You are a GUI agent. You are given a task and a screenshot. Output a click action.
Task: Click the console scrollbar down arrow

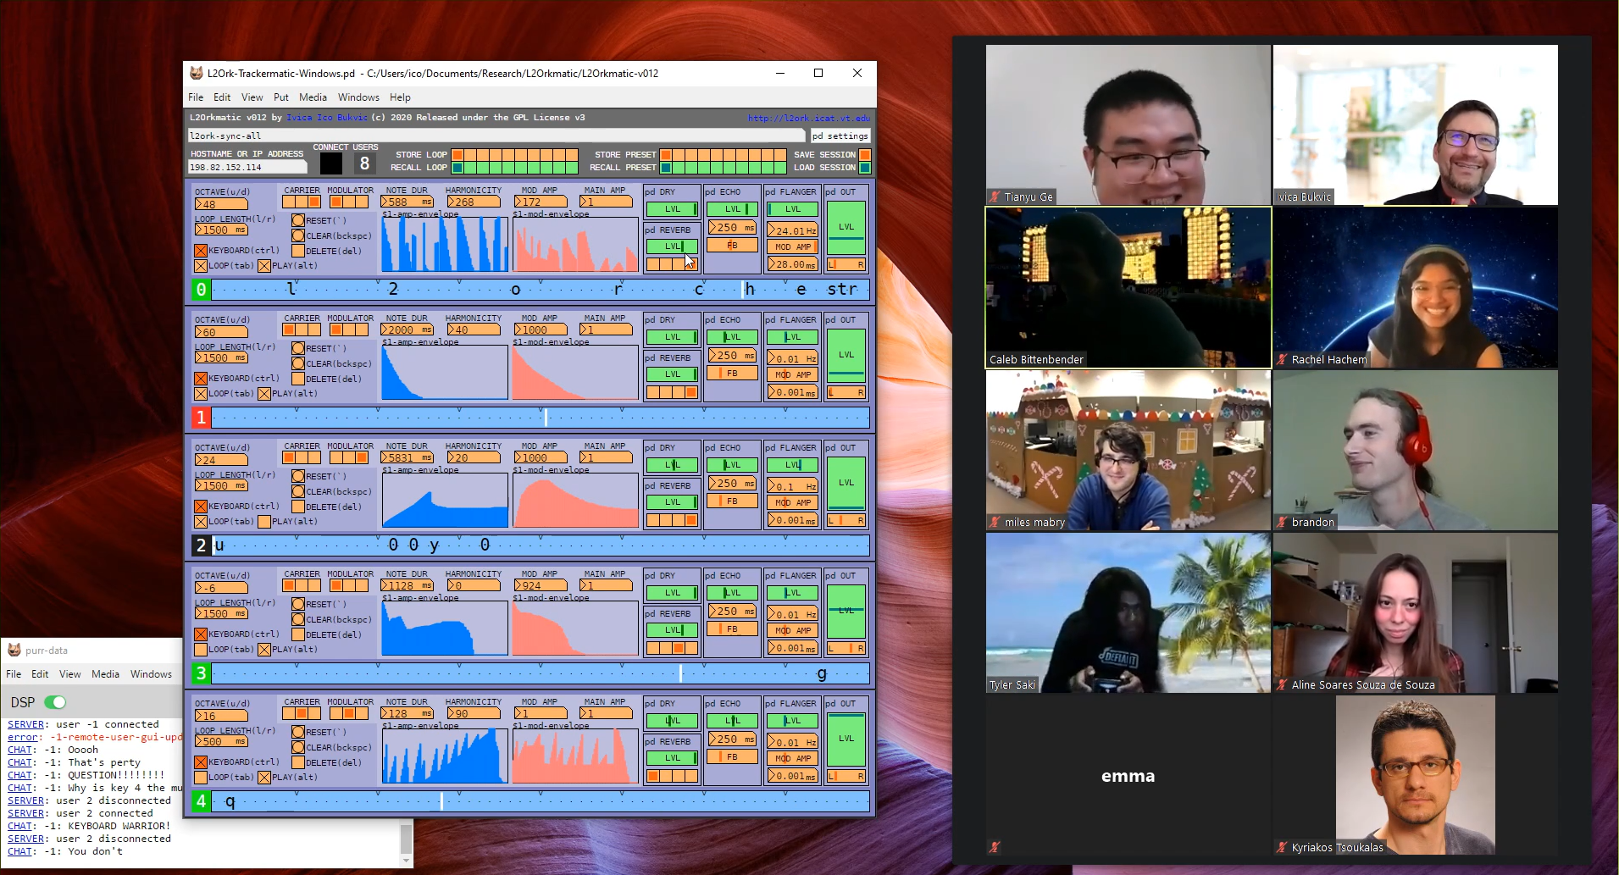pos(407,861)
